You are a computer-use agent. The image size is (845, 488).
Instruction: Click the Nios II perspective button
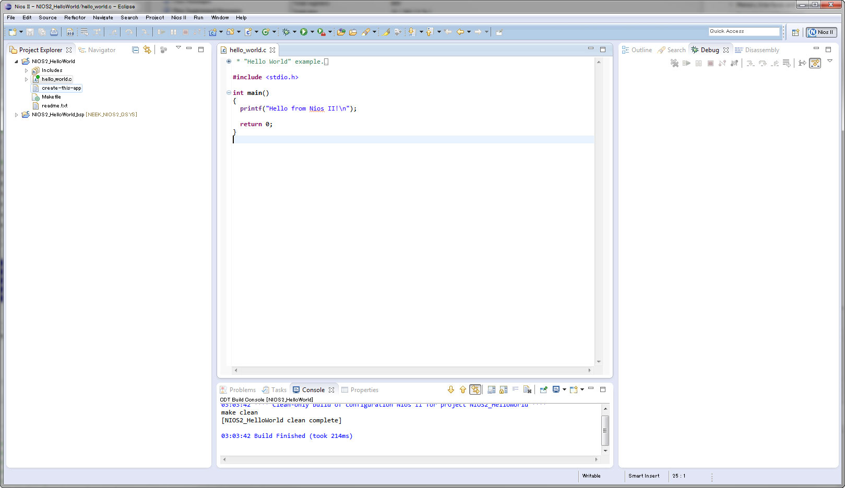coord(821,32)
